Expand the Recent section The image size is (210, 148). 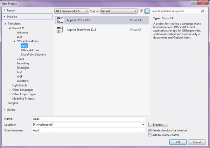[x=5, y=10]
